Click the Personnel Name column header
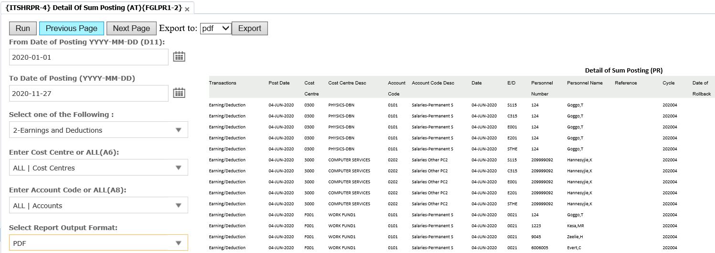The width and height of the screenshot is (715, 253). click(x=585, y=83)
